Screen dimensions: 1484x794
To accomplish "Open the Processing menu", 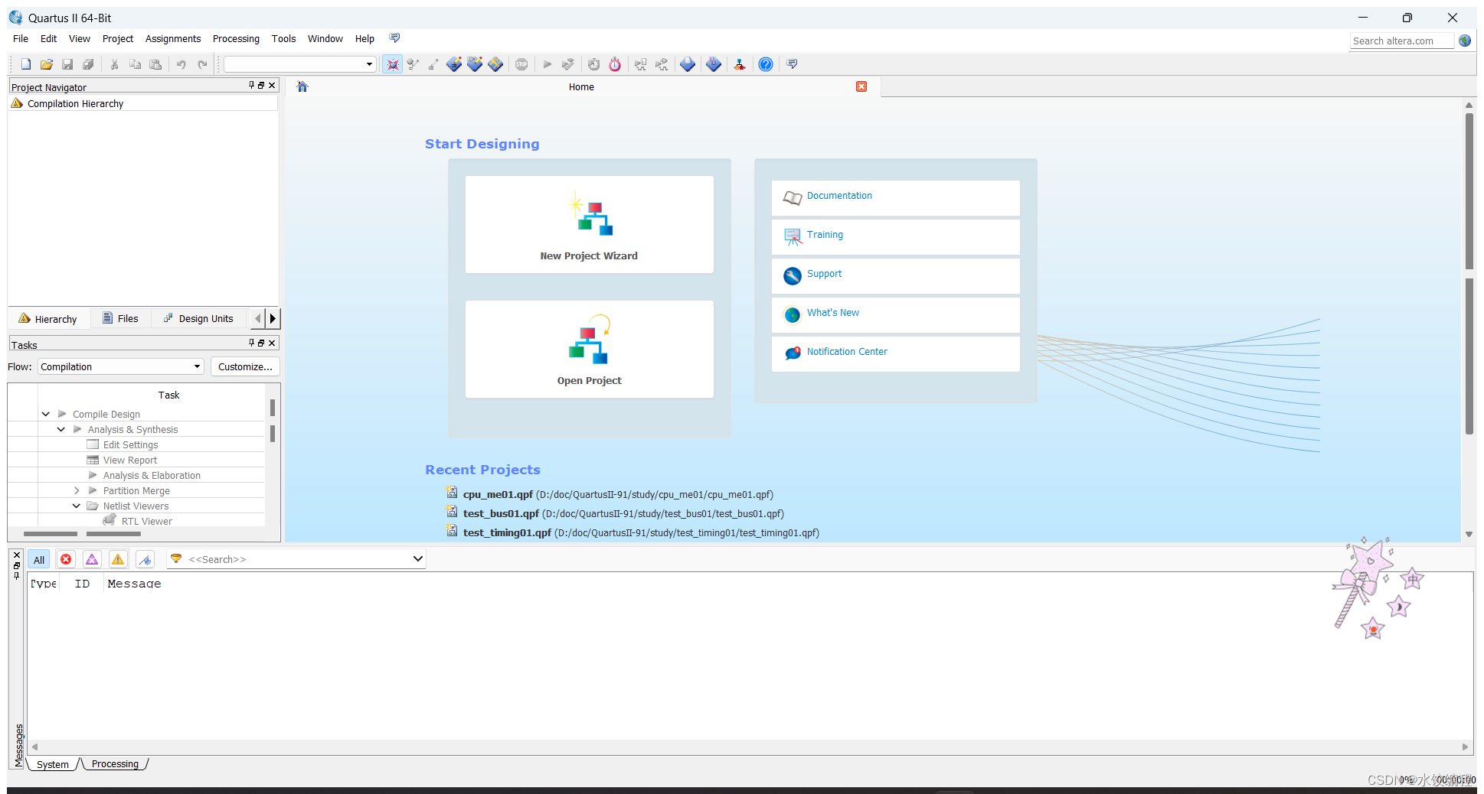I will pos(236,38).
